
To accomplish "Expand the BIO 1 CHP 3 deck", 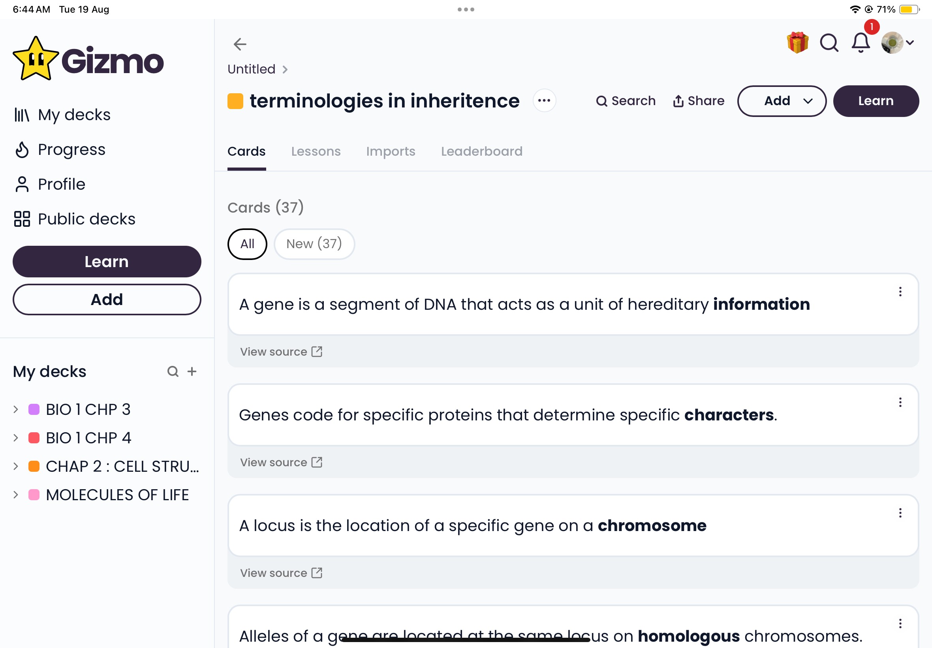I will click(16, 409).
